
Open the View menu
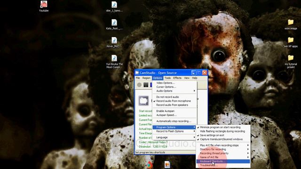click(x=187, y=78)
